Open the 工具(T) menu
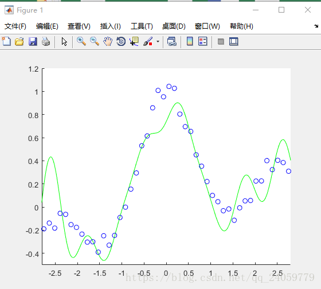This screenshot has width=321, height=289. 142,26
